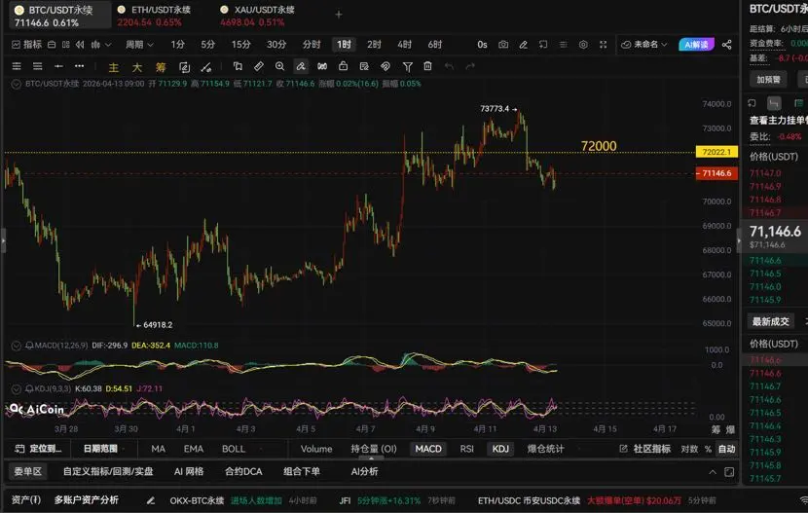
Task: Expand the left sidebar handle
Action: click(x=3, y=241)
